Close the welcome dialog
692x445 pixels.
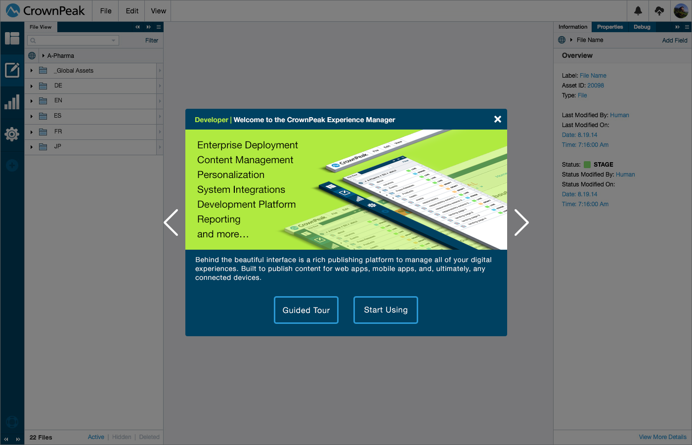(498, 119)
